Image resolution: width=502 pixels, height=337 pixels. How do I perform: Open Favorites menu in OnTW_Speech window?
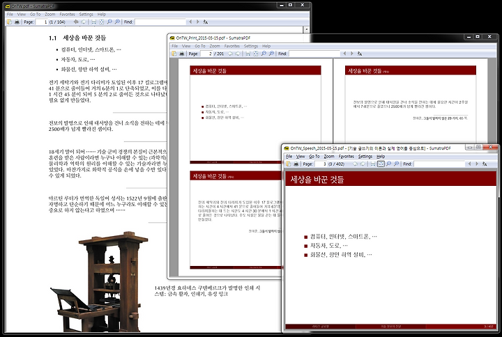(x=346, y=157)
